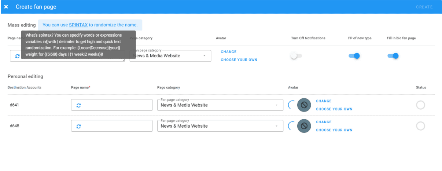Expand Fan page category dropdown for d641
The width and height of the screenshot is (442, 171).
tap(220, 105)
